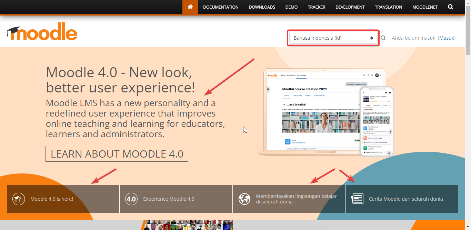The width and height of the screenshot is (471, 230).
Task: Open the TRACKER menu item
Action: pyautogui.click(x=317, y=7)
